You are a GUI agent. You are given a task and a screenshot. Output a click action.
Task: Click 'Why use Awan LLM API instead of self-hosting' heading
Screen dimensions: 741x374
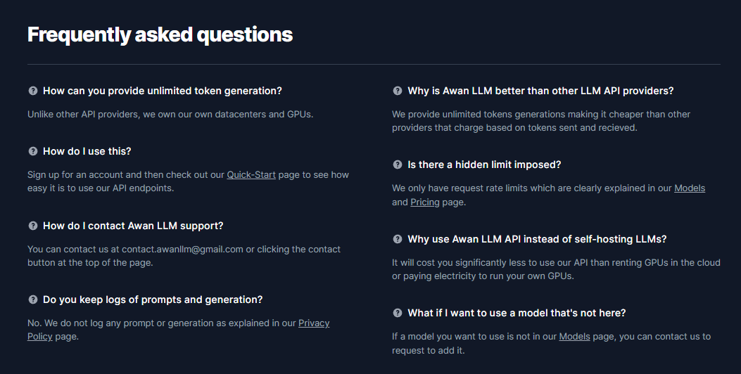tap(537, 239)
